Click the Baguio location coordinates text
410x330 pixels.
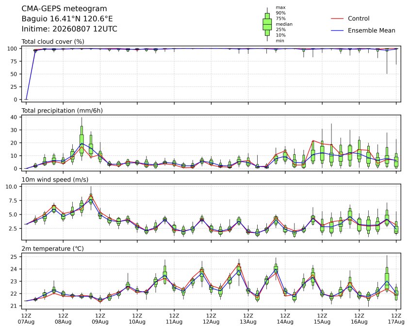pos(67,19)
